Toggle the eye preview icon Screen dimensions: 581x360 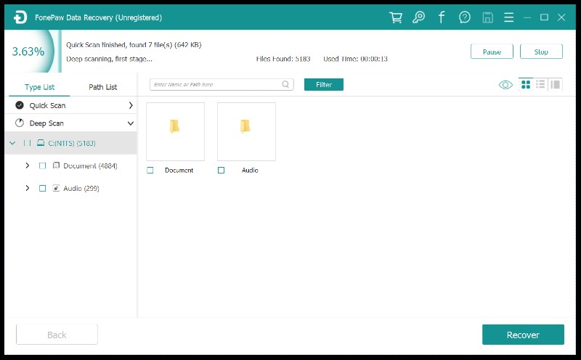tap(505, 85)
